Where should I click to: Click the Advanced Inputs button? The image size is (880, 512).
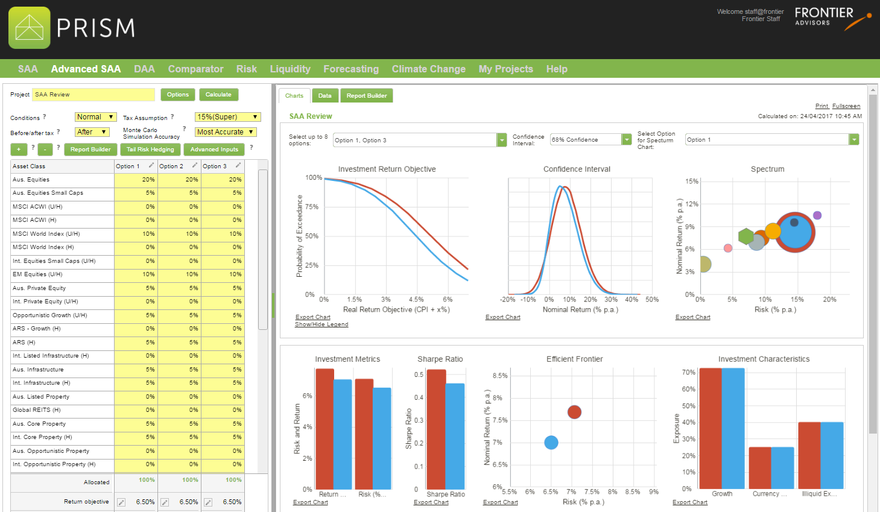pyautogui.click(x=215, y=149)
